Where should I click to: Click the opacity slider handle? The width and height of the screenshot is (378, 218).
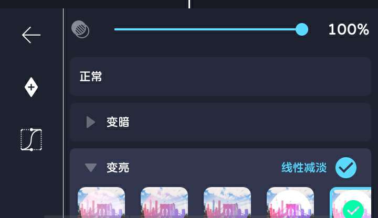[302, 29]
